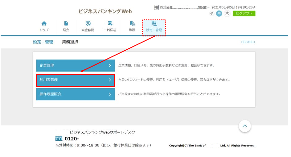This screenshot has width=291, height=157.
Task: Click the 設定・管理 breadcrumb heading
Action: tap(43, 42)
